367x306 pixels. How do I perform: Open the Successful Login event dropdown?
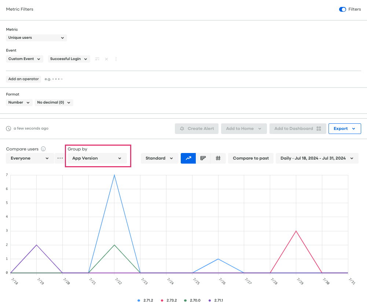(69, 59)
